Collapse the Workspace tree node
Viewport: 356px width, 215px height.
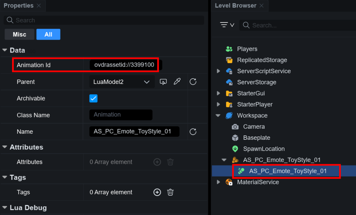pos(218,116)
